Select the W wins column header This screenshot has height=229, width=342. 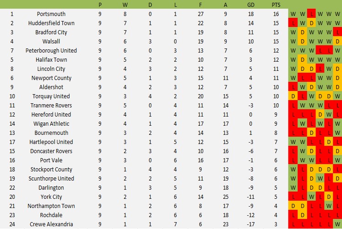point(125,5)
